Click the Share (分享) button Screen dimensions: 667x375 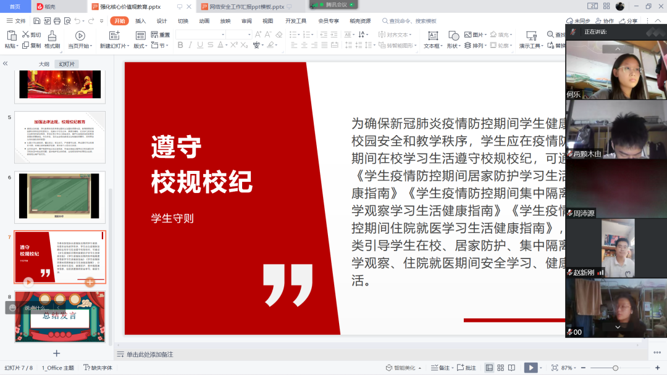629,21
